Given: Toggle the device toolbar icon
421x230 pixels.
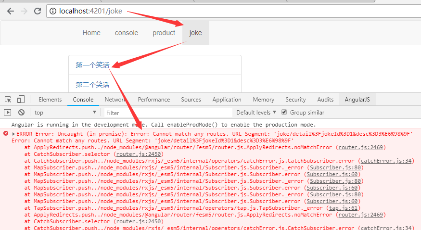Looking at the screenshot, I should [21, 100].
